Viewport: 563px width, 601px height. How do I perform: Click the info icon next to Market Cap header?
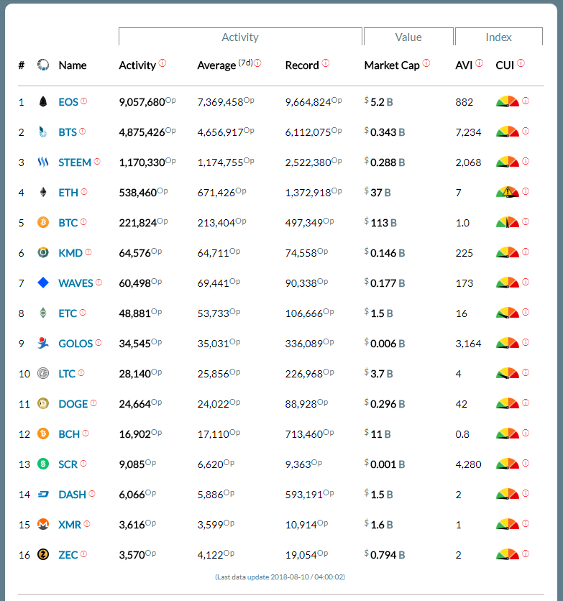click(426, 63)
